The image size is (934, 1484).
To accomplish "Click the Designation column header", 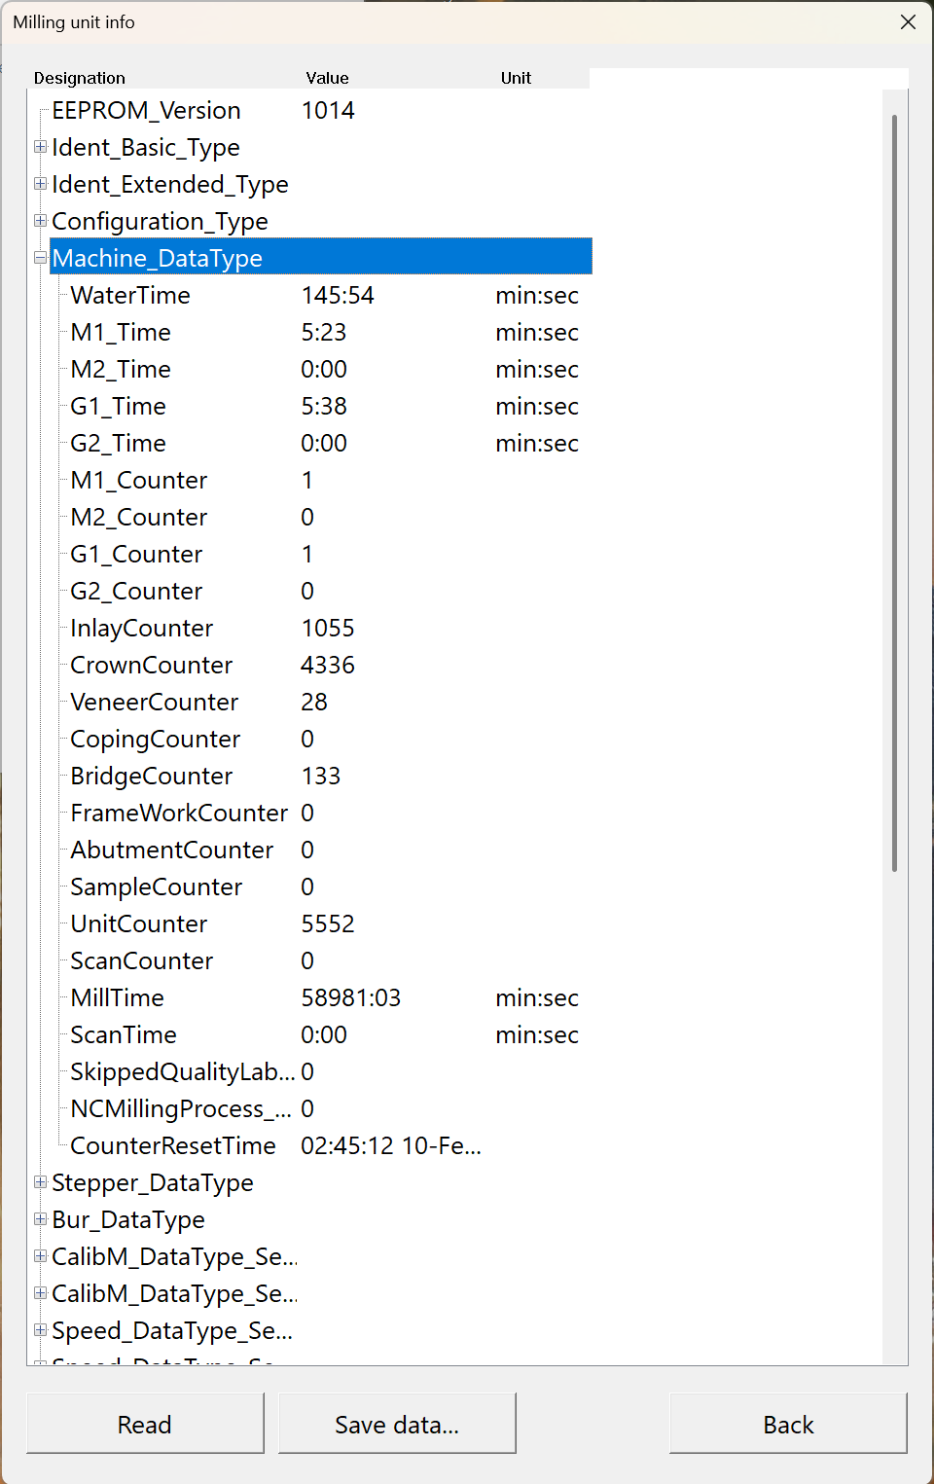I will (80, 78).
